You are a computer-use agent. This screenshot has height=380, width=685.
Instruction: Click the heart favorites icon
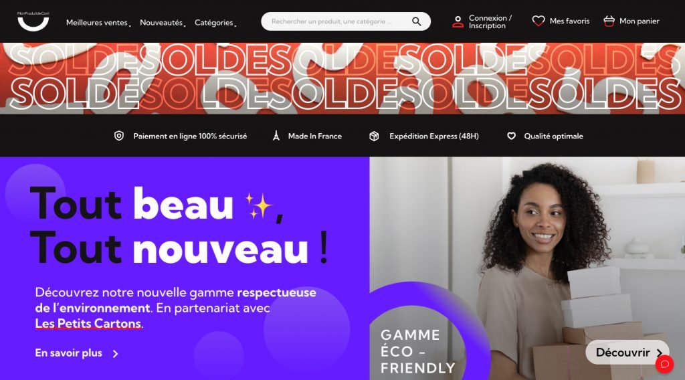point(539,21)
